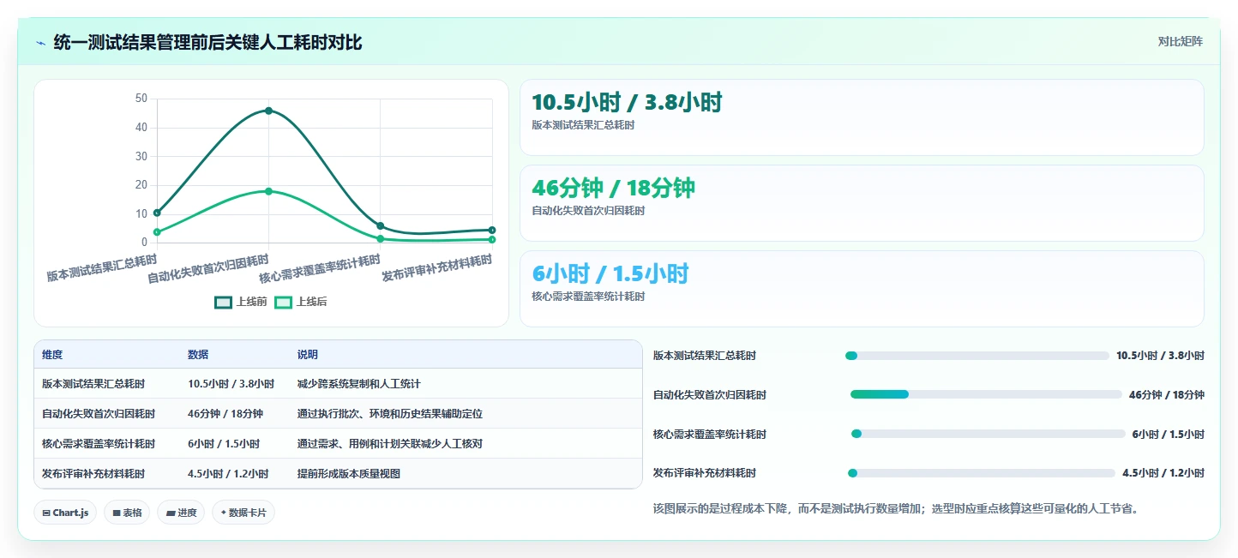Screen dimensions: 1238x558
Task: Click the 上线后 data point at 18
Action: point(268,191)
